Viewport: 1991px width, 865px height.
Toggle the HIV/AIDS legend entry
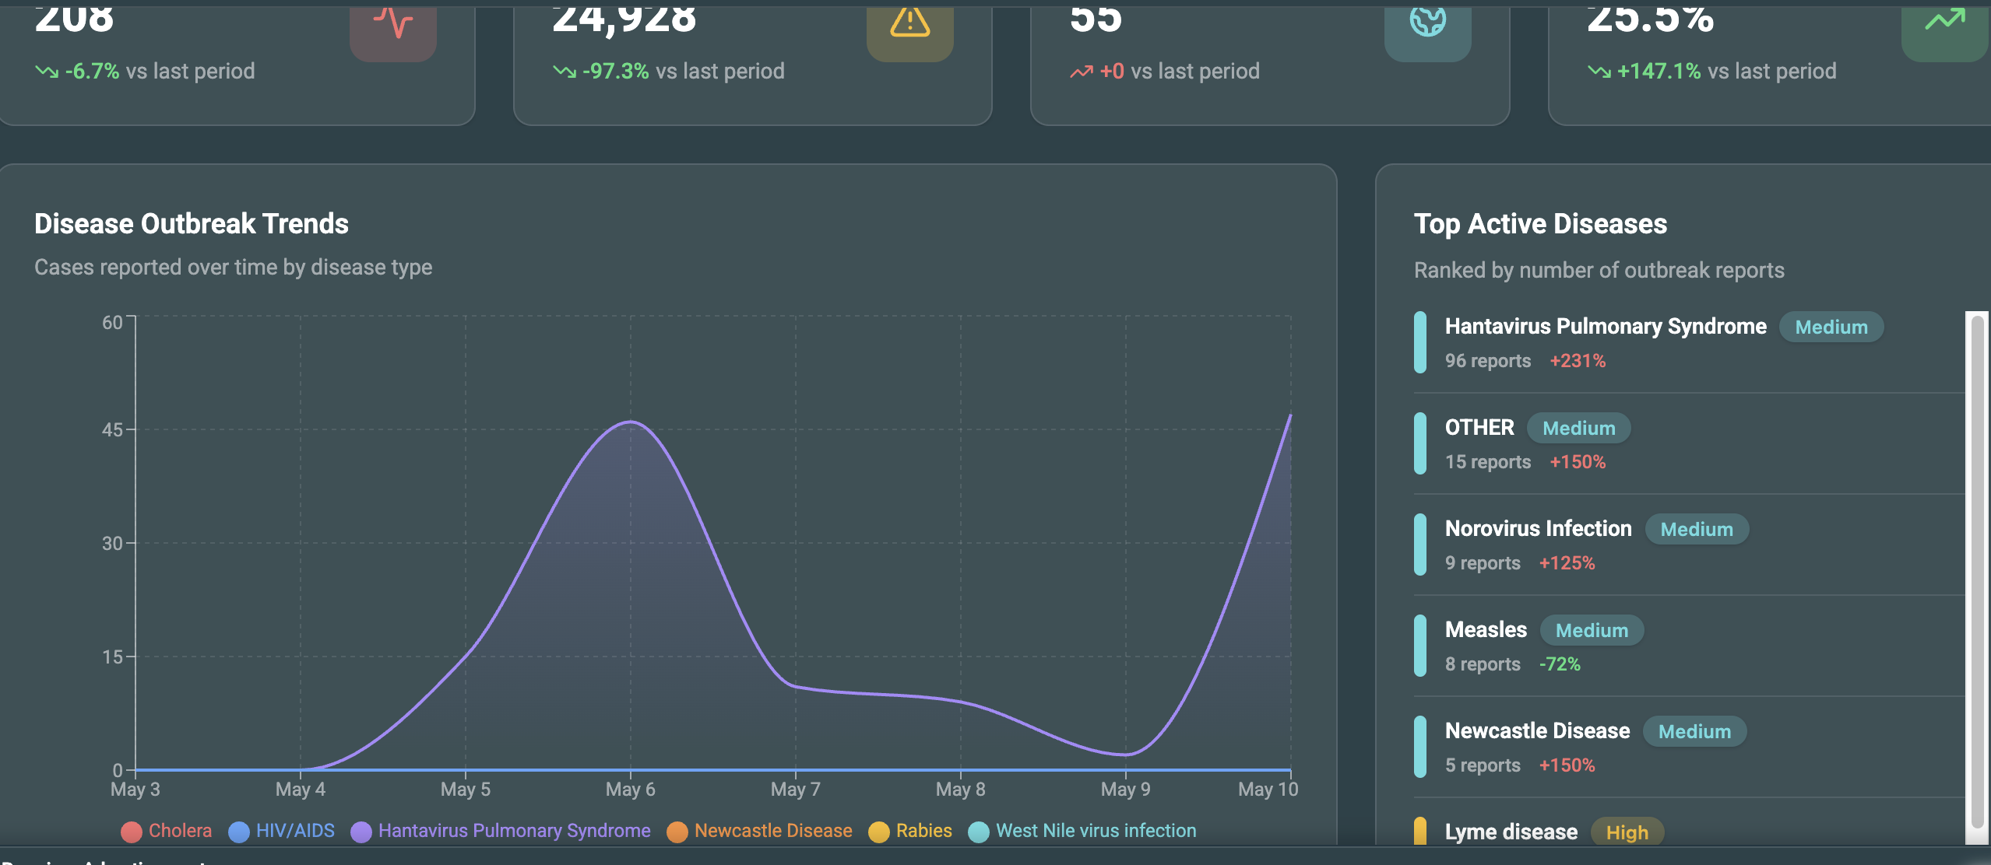coord(281,831)
